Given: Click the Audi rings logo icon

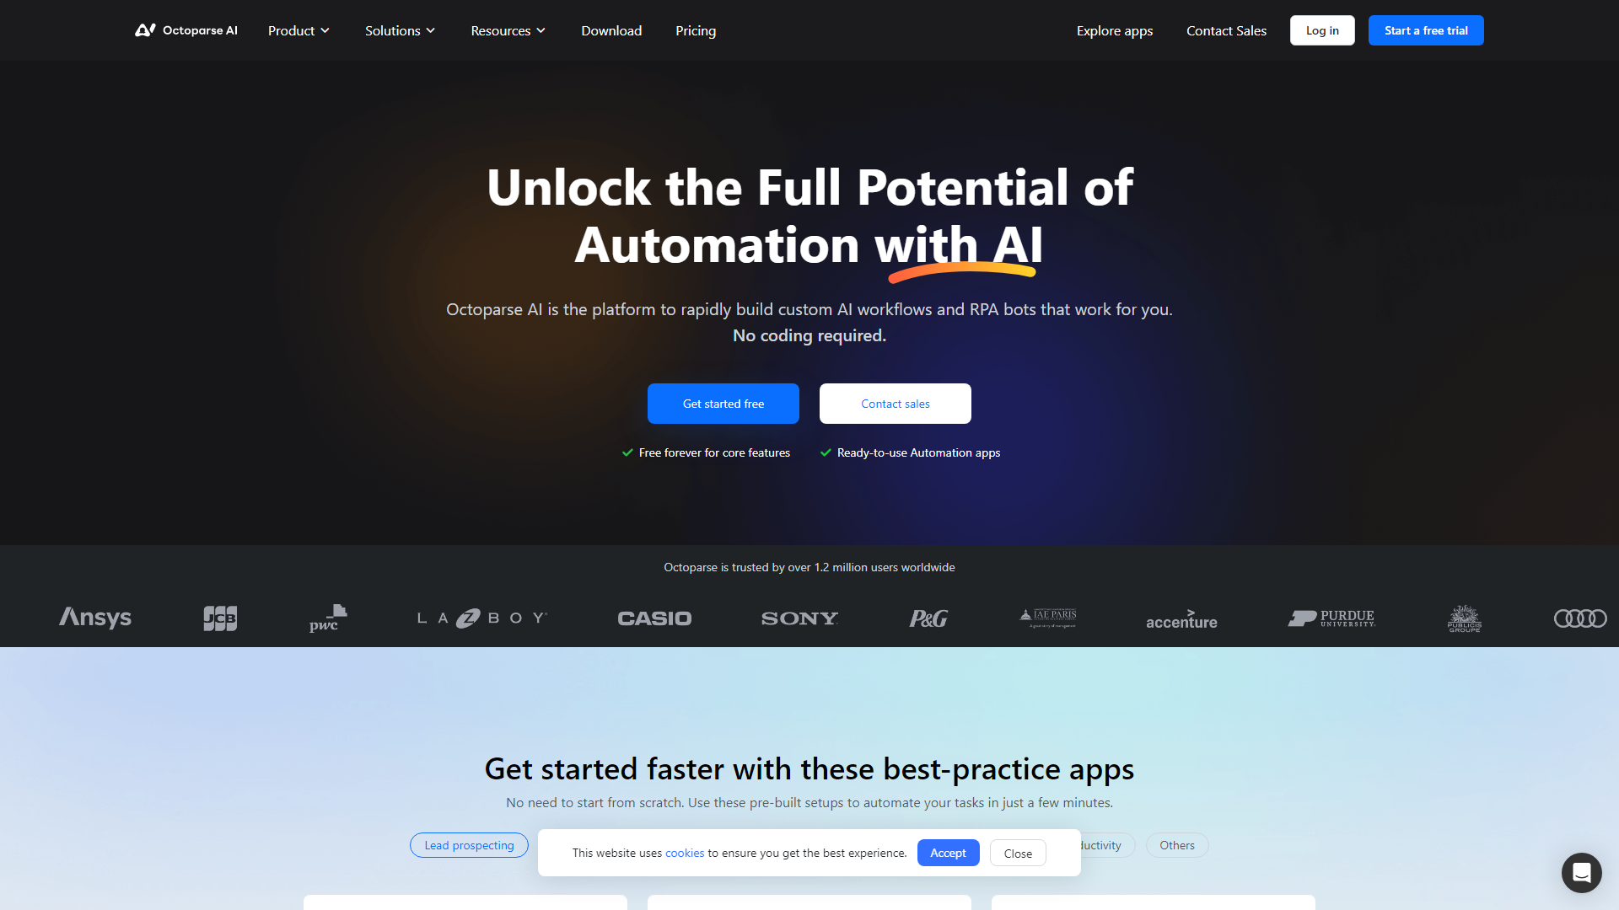Looking at the screenshot, I should pyautogui.click(x=1580, y=617).
